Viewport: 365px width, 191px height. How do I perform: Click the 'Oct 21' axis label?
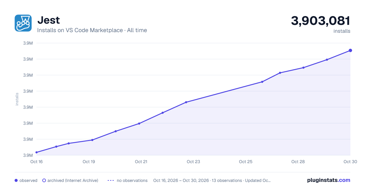[141, 162]
